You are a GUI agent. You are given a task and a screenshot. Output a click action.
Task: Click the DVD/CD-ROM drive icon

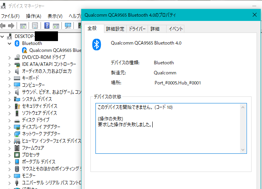pyautogui.click(x=17, y=57)
